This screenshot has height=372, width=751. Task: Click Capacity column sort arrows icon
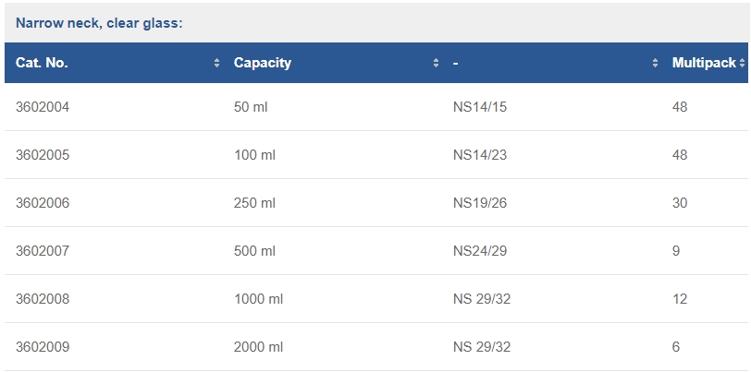(x=436, y=63)
